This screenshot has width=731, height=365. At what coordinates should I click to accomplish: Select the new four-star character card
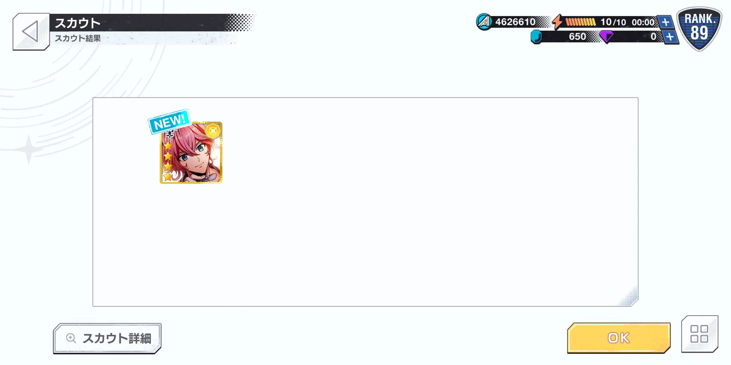point(191,153)
